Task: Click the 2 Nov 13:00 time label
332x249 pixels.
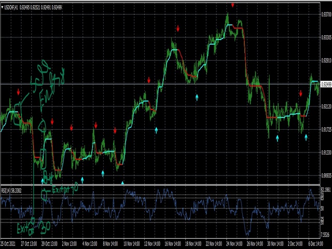Action: click(69, 243)
